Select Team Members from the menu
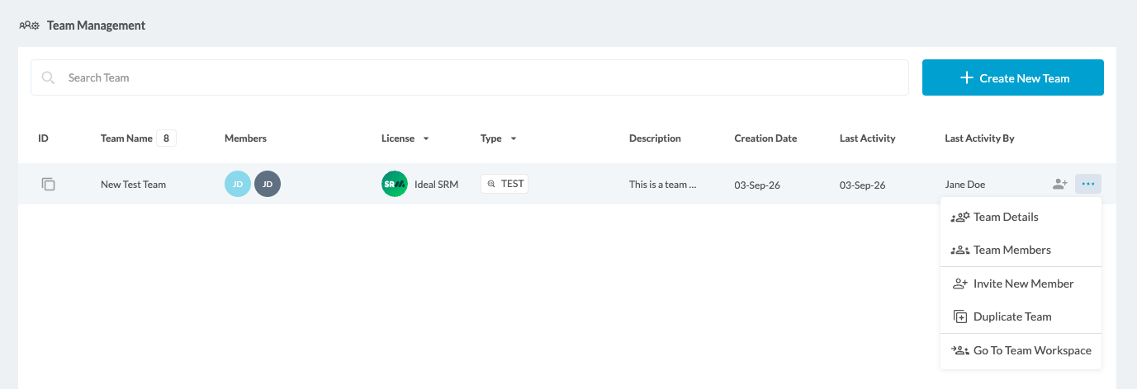Screen dimensions: 1137x389 pyautogui.click(x=1021, y=250)
